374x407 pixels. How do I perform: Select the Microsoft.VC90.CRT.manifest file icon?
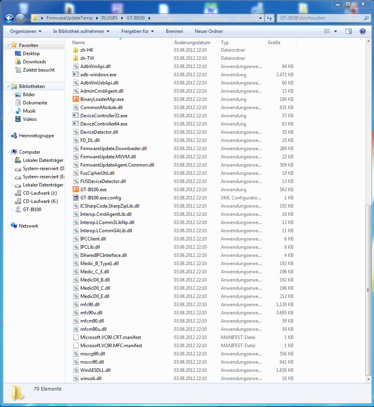coord(76,337)
